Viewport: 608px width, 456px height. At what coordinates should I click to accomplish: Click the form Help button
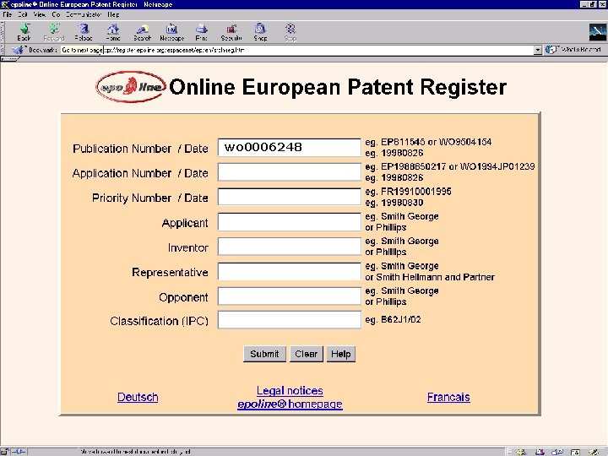tap(341, 354)
